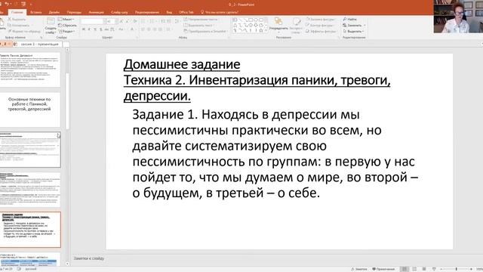
Task: Apply a numbered list
Action: tap(152, 21)
